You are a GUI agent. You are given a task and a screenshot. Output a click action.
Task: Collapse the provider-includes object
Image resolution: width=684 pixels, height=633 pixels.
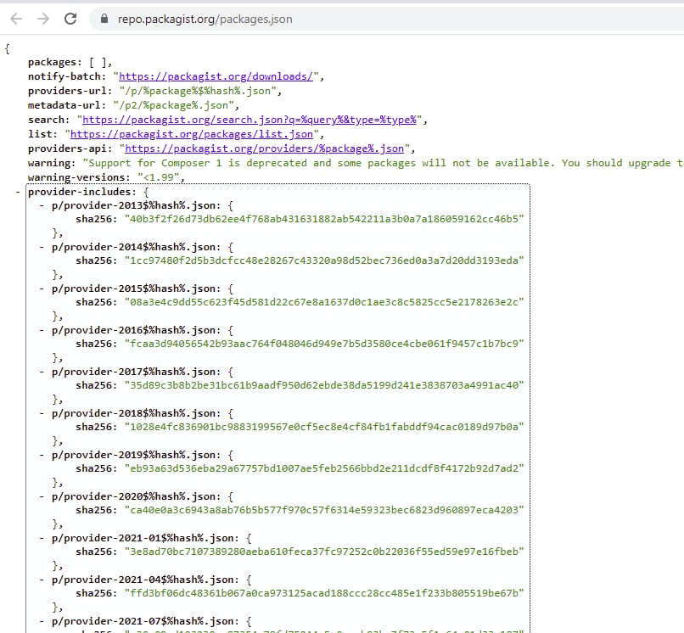click(x=18, y=192)
